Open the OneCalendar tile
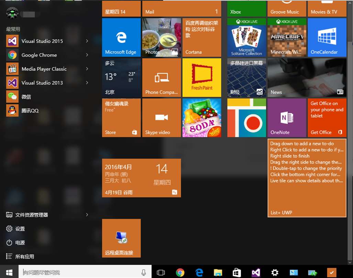Screen dimensions: 353x278 click(327, 37)
